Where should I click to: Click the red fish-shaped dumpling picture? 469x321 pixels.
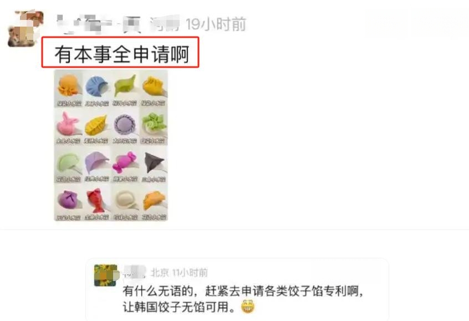(96, 202)
